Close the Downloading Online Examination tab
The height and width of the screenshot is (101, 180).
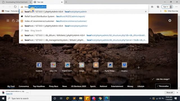click(x=30, y=2)
